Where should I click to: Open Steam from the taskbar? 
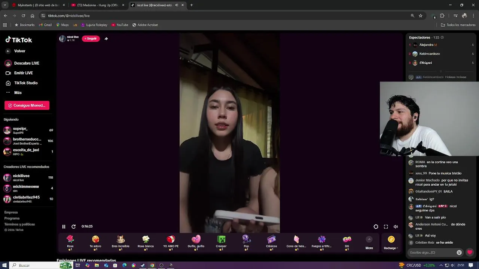pyautogui.click(x=143, y=265)
